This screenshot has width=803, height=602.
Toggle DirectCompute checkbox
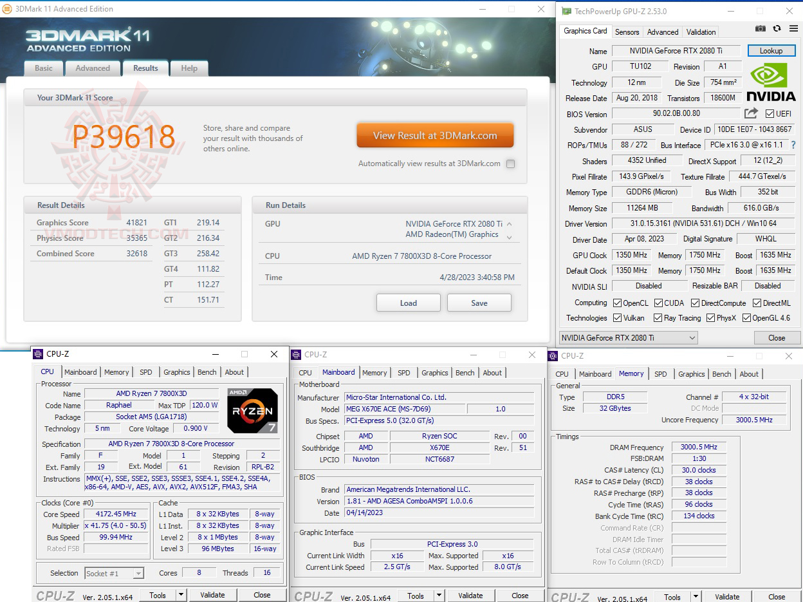[x=695, y=303]
